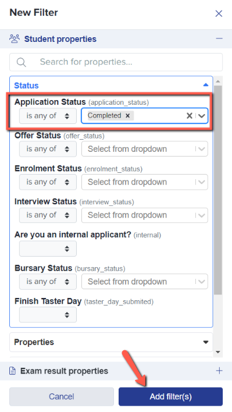Open internal applicant selector
The image size is (232, 412).
48,248
